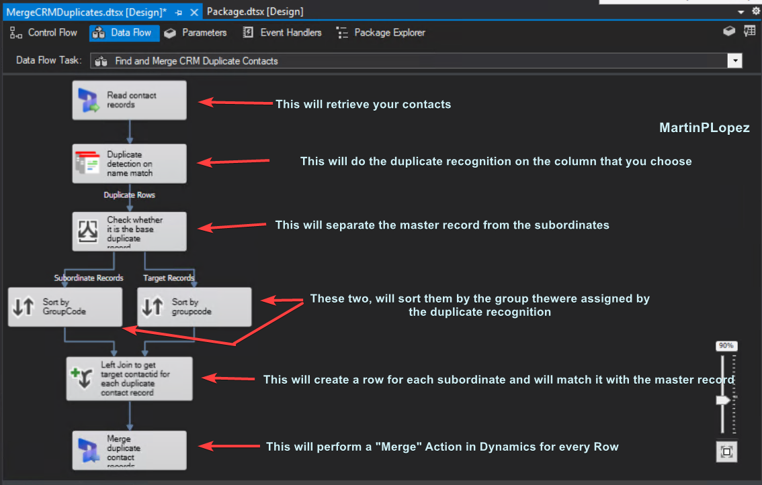Open the window options gear icon
Image resolution: width=762 pixels, height=485 pixels.
(755, 11)
